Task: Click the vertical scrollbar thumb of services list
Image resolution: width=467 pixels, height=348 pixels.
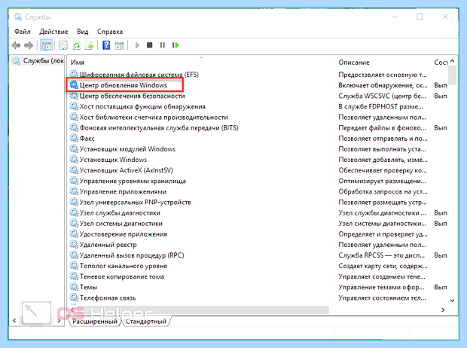Action: 453,75
